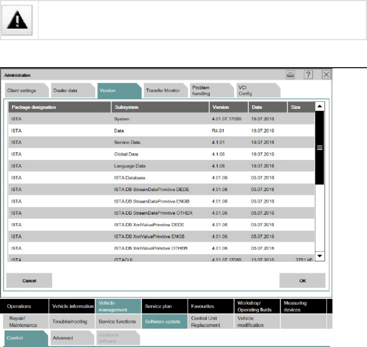367x347 pixels.
Task: Click the scroll up arrow in version list
Action: 320,106
